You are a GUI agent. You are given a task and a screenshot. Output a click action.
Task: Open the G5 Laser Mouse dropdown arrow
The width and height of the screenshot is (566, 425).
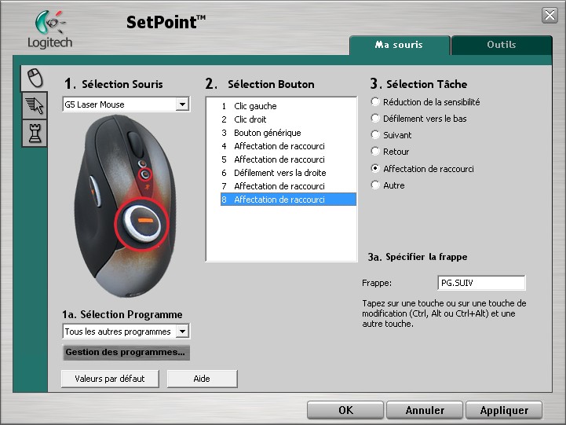pos(183,104)
